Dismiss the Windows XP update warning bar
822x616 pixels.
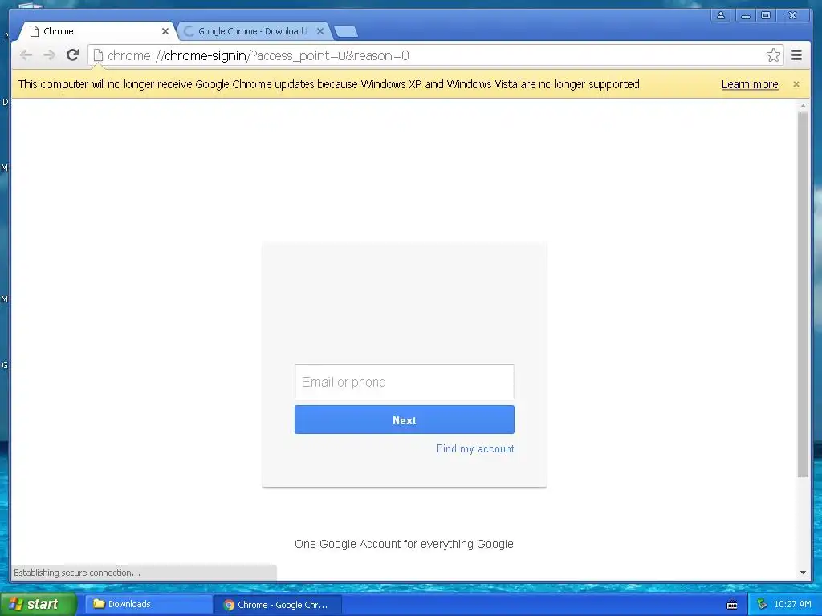[x=796, y=84]
